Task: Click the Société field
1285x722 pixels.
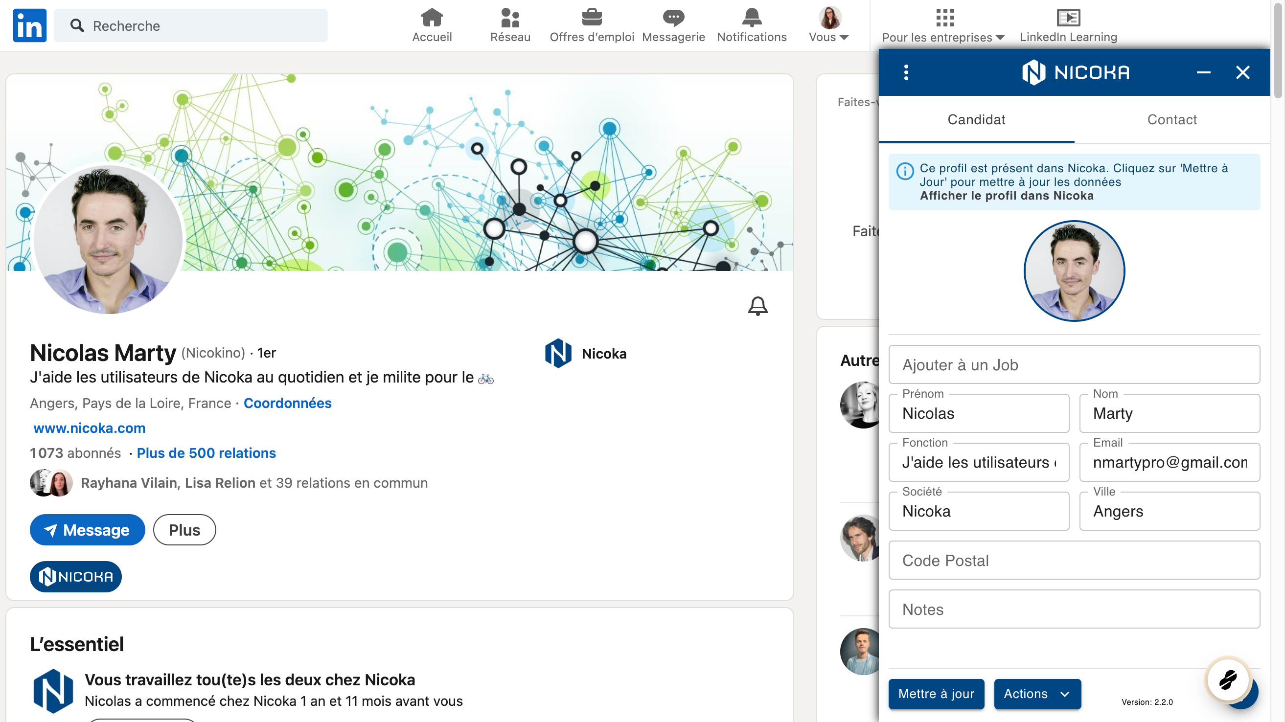Action: 978,511
